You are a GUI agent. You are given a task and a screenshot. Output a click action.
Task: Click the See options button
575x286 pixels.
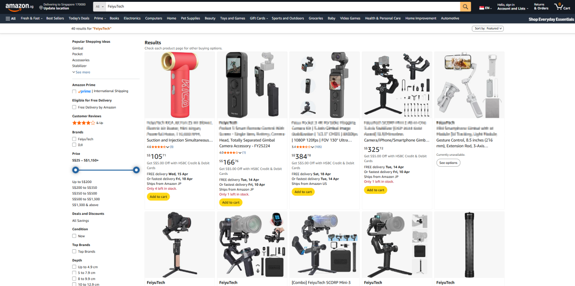[448, 163]
